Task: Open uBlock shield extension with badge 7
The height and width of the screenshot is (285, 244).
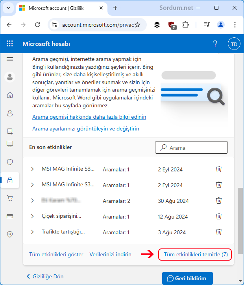Action: point(172,26)
